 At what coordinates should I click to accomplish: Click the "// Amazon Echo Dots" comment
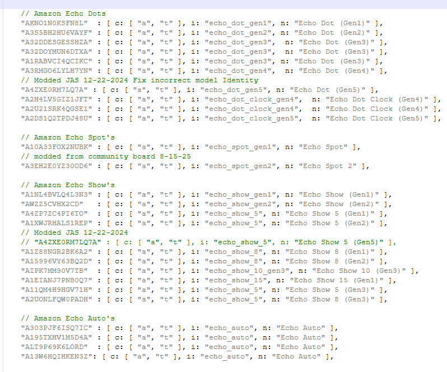(63, 13)
